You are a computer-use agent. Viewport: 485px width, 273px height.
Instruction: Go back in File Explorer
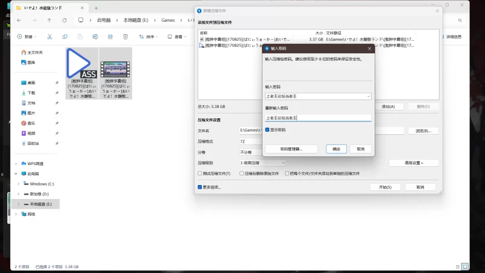click(x=19, y=20)
